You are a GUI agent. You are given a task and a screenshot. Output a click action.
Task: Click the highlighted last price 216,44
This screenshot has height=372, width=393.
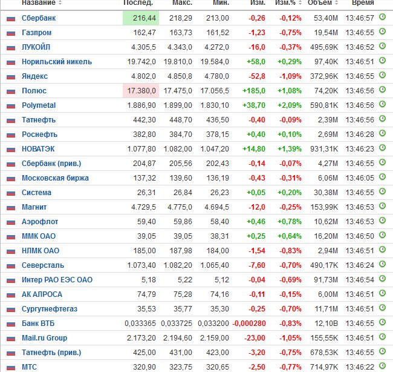(x=141, y=18)
